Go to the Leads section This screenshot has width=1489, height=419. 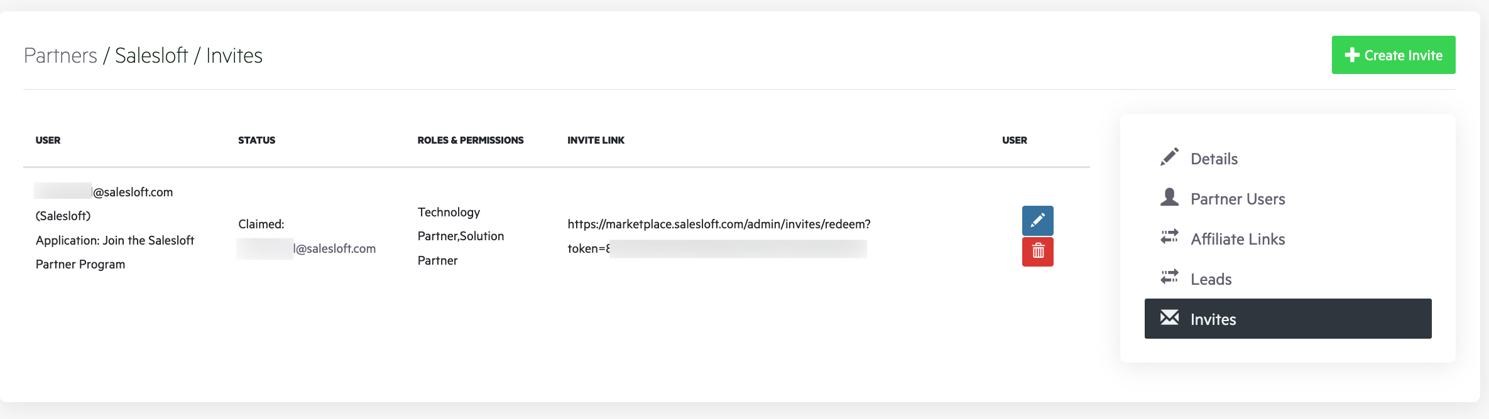[1211, 278]
